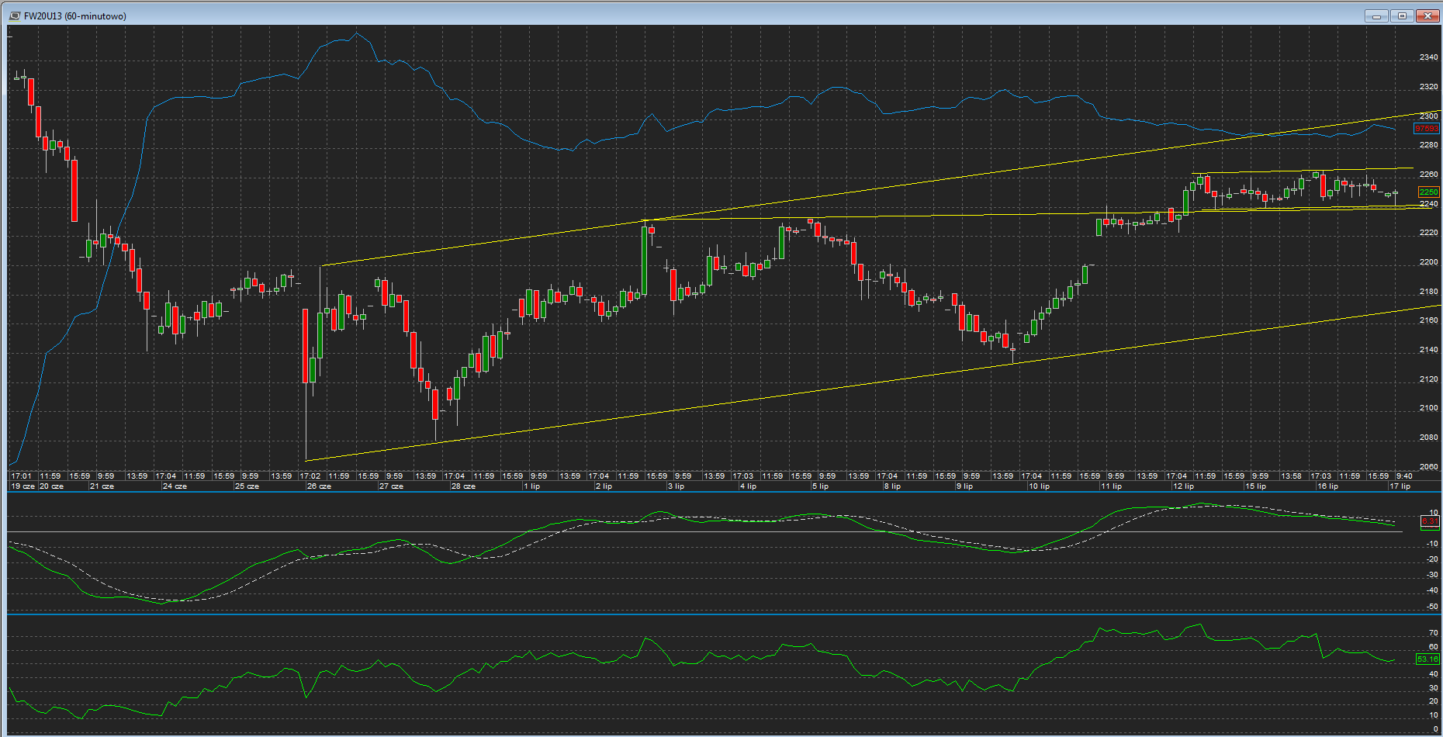Image resolution: width=1443 pixels, height=737 pixels.
Task: Click the green 2250 current price tag
Action: [x=1427, y=192]
